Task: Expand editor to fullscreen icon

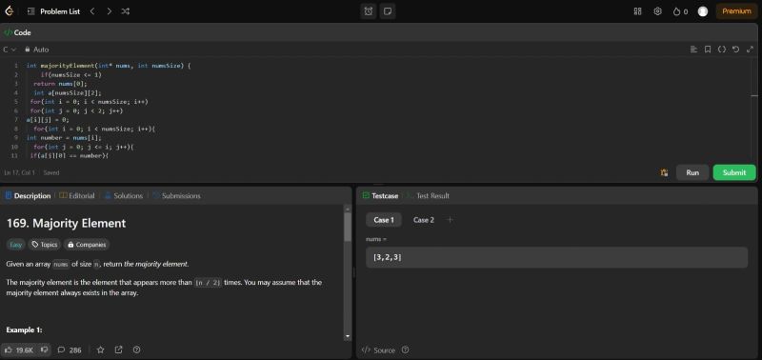Action: tap(750, 50)
